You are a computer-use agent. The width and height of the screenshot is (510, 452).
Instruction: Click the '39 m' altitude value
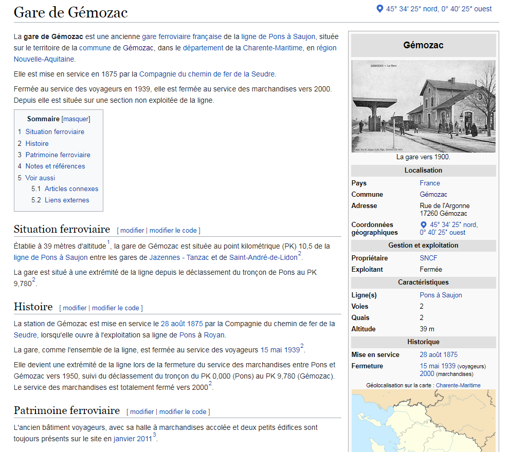coord(427,329)
